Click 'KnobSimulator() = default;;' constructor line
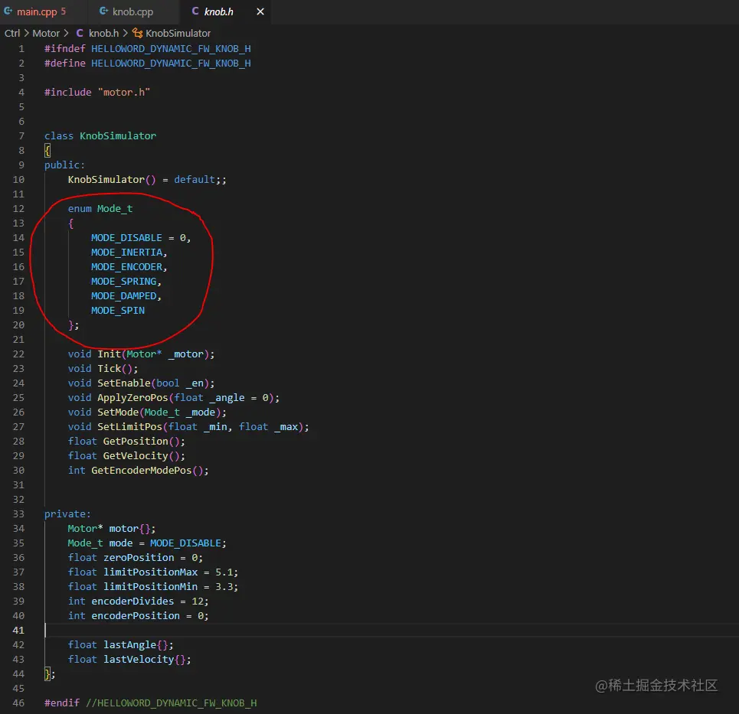 [x=147, y=180]
